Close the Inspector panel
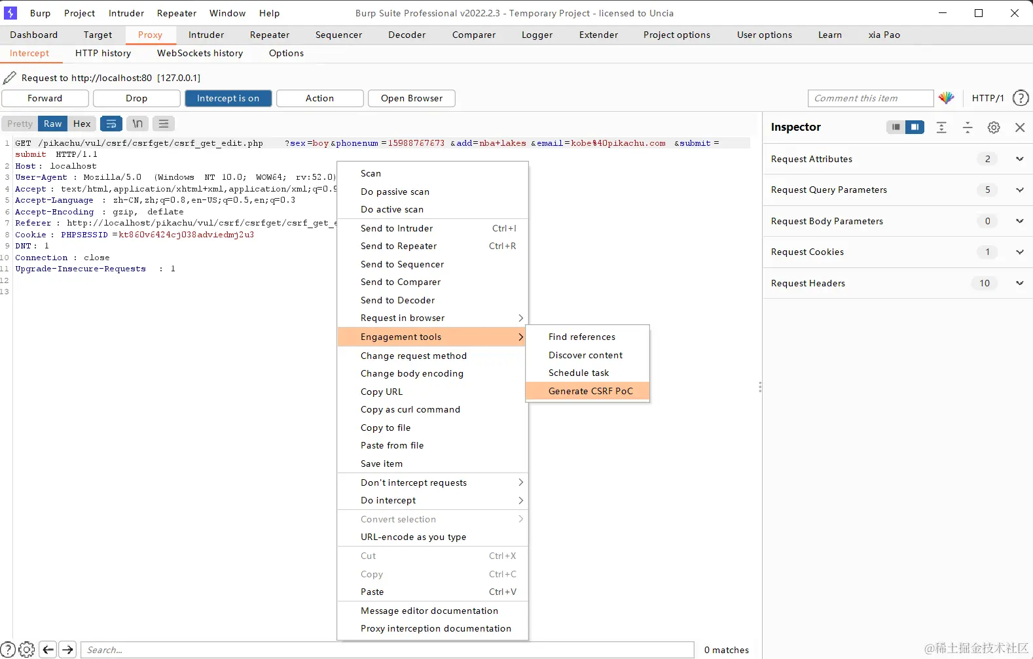 1020,127
